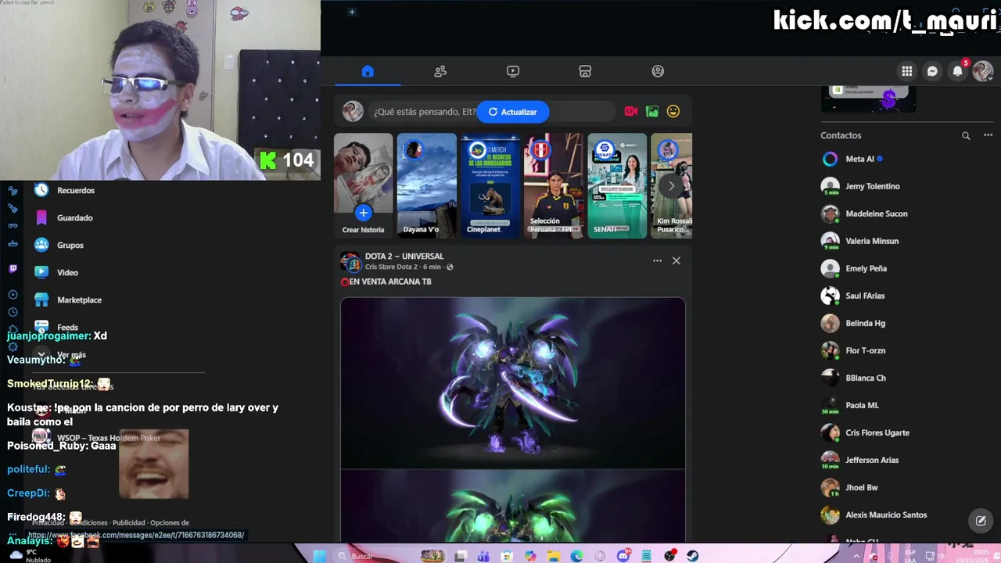Click the new message compose icon

coord(981,520)
